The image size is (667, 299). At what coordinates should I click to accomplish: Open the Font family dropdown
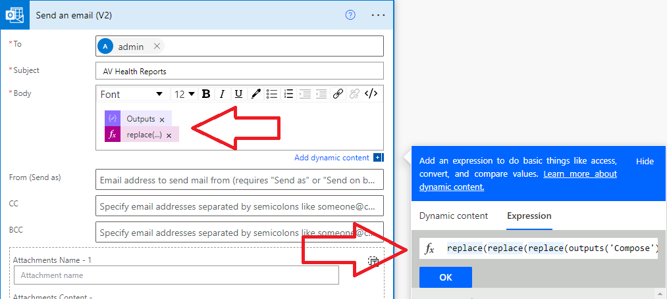click(x=132, y=94)
